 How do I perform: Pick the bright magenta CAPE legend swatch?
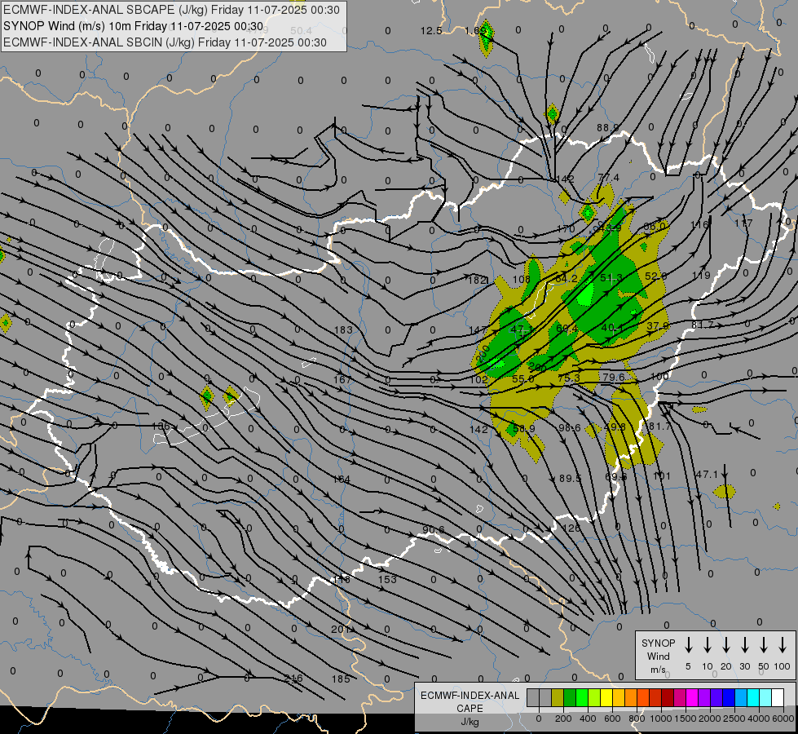(692, 697)
